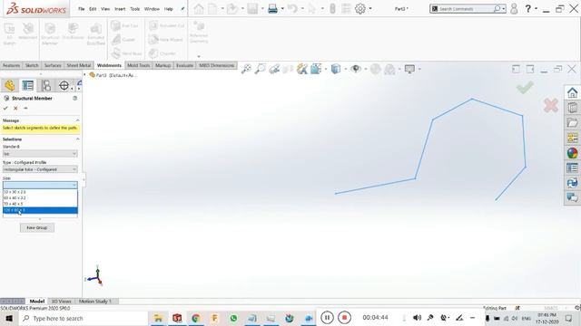
Task: Open the Display Style cube icon
Action: pyautogui.click(x=336, y=69)
